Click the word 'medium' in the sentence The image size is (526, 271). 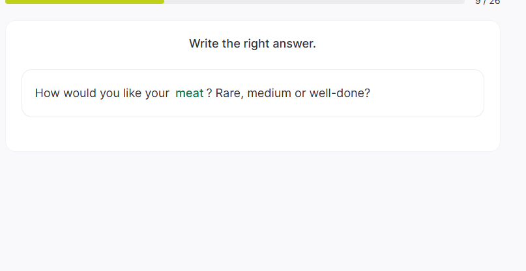[x=269, y=93]
